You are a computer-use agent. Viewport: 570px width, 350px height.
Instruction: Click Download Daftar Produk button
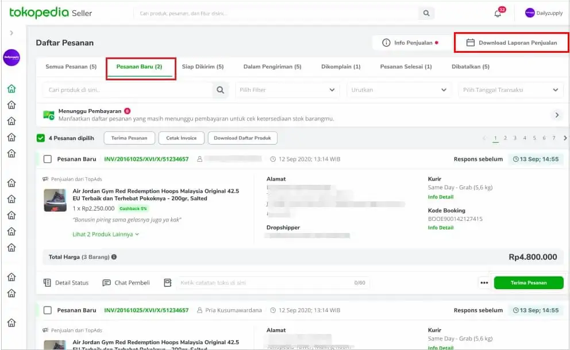[x=242, y=138]
